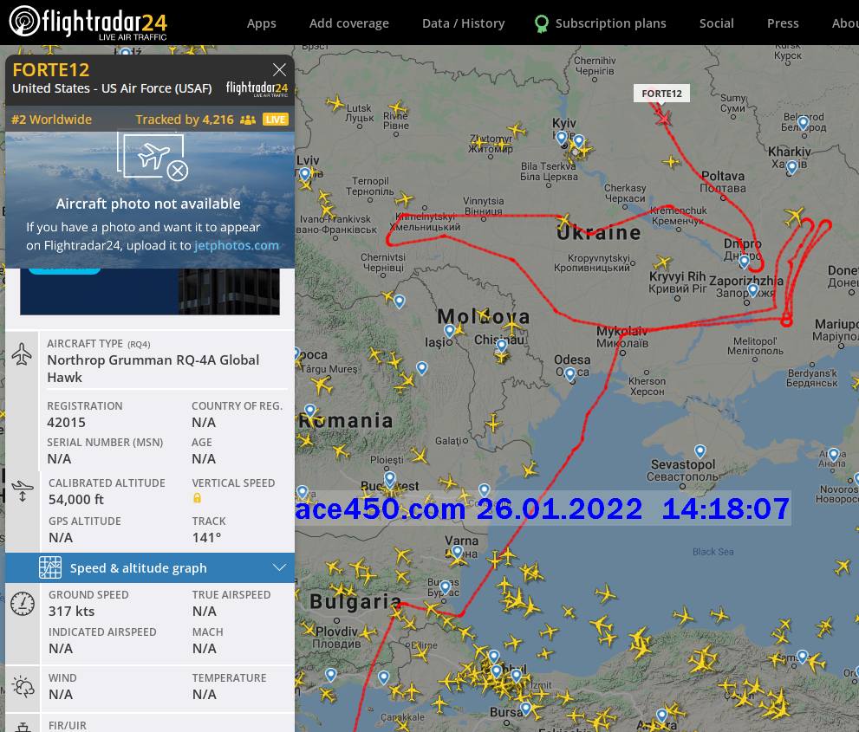Open the Add coverage menu
The height and width of the screenshot is (732, 859).
(348, 23)
